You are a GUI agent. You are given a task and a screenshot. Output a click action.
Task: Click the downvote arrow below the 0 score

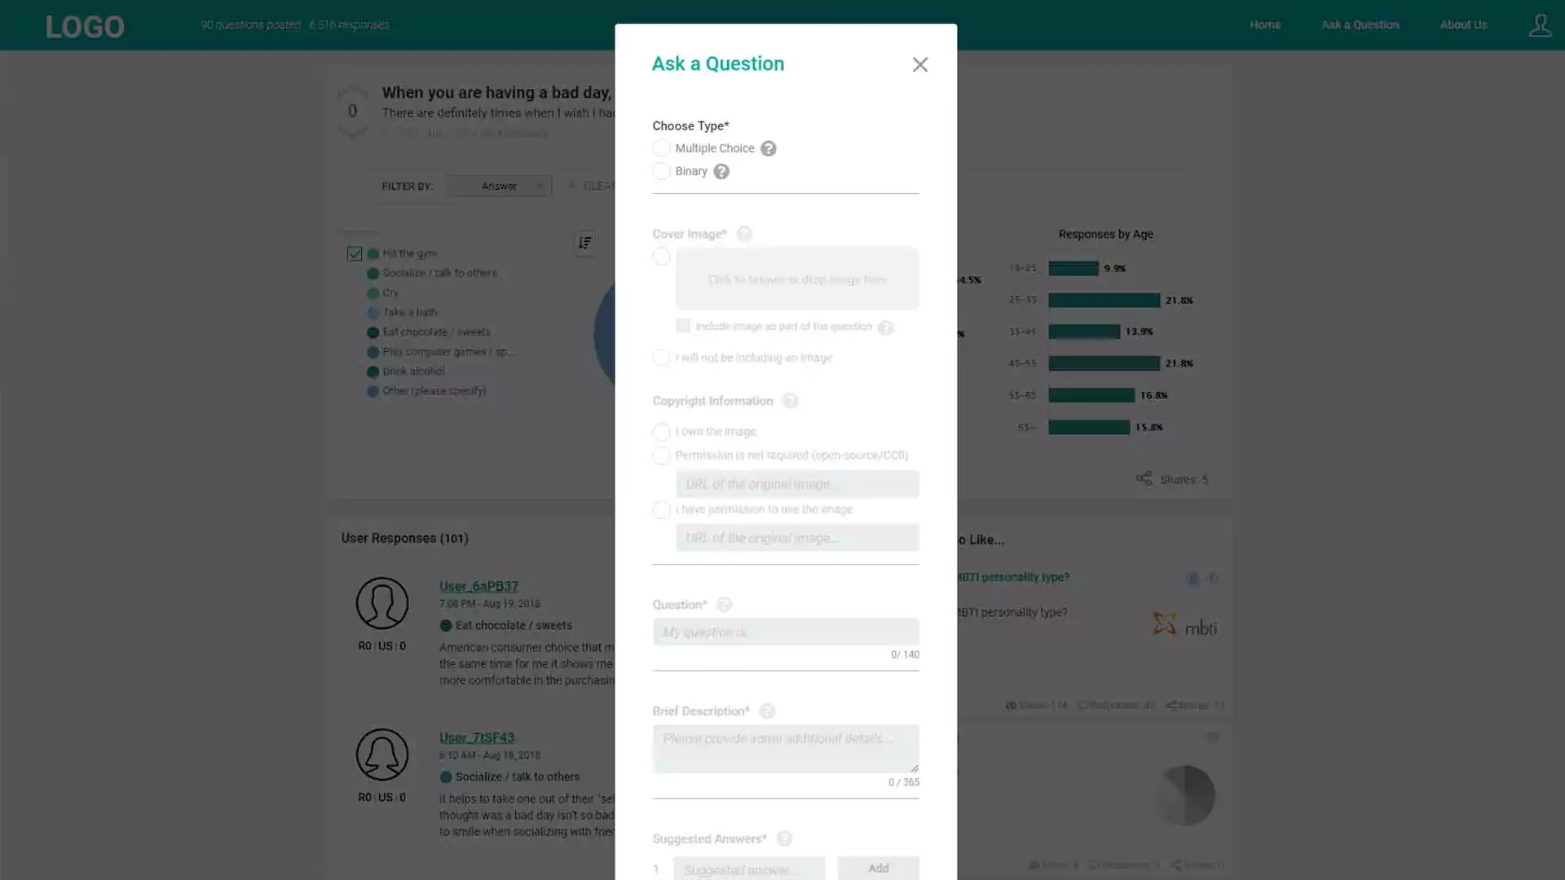[x=352, y=133]
